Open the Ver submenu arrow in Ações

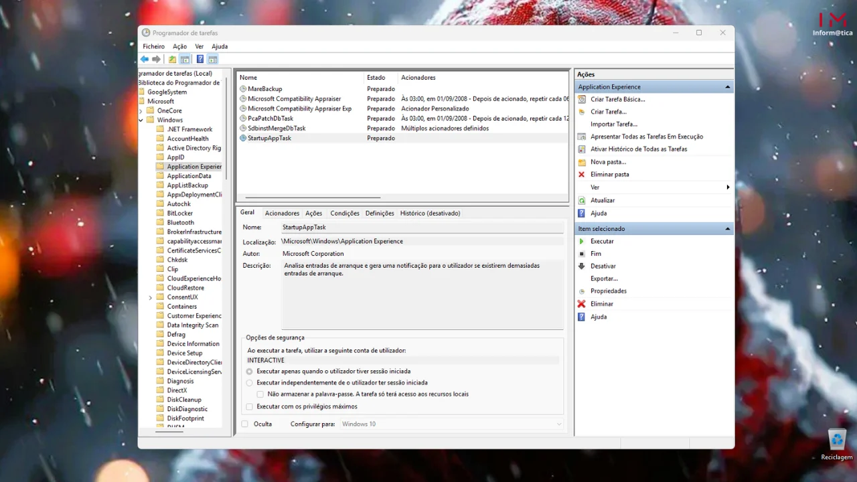coord(728,187)
